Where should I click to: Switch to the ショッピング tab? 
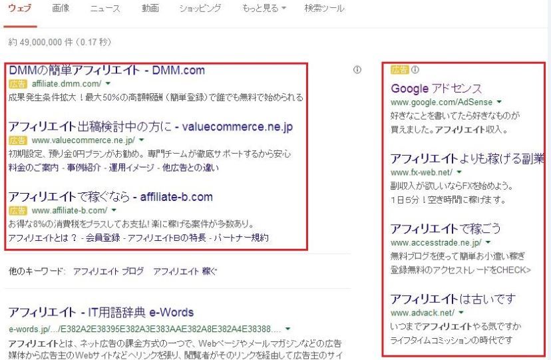point(200,8)
